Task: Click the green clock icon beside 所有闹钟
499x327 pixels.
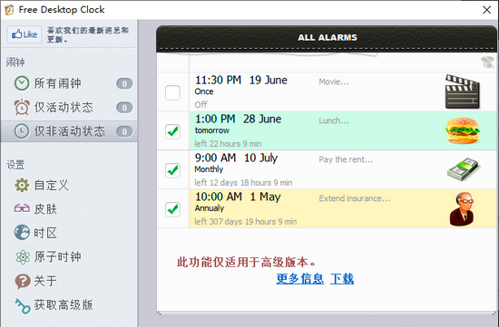Action: [22, 83]
